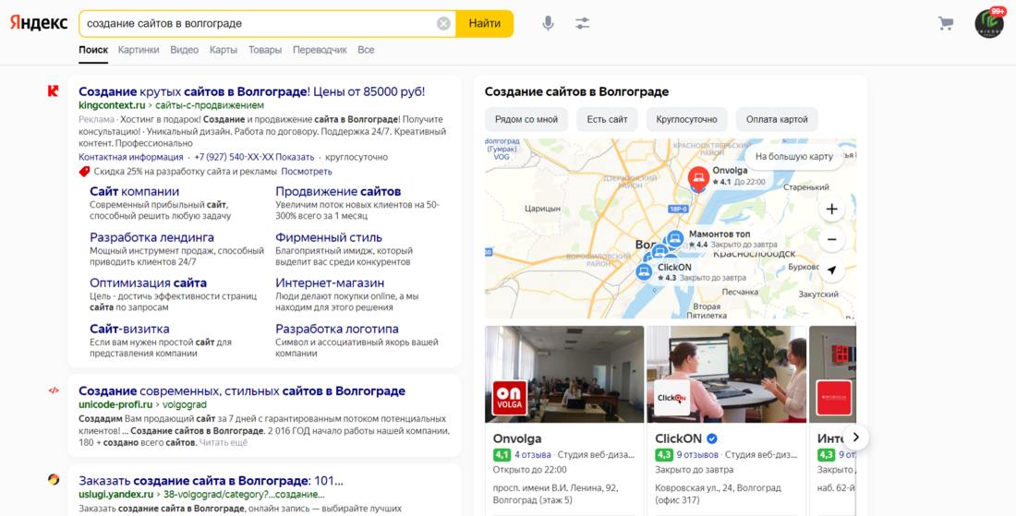The height and width of the screenshot is (516, 1016).
Task: Switch to Карты tab
Action: 224,50
